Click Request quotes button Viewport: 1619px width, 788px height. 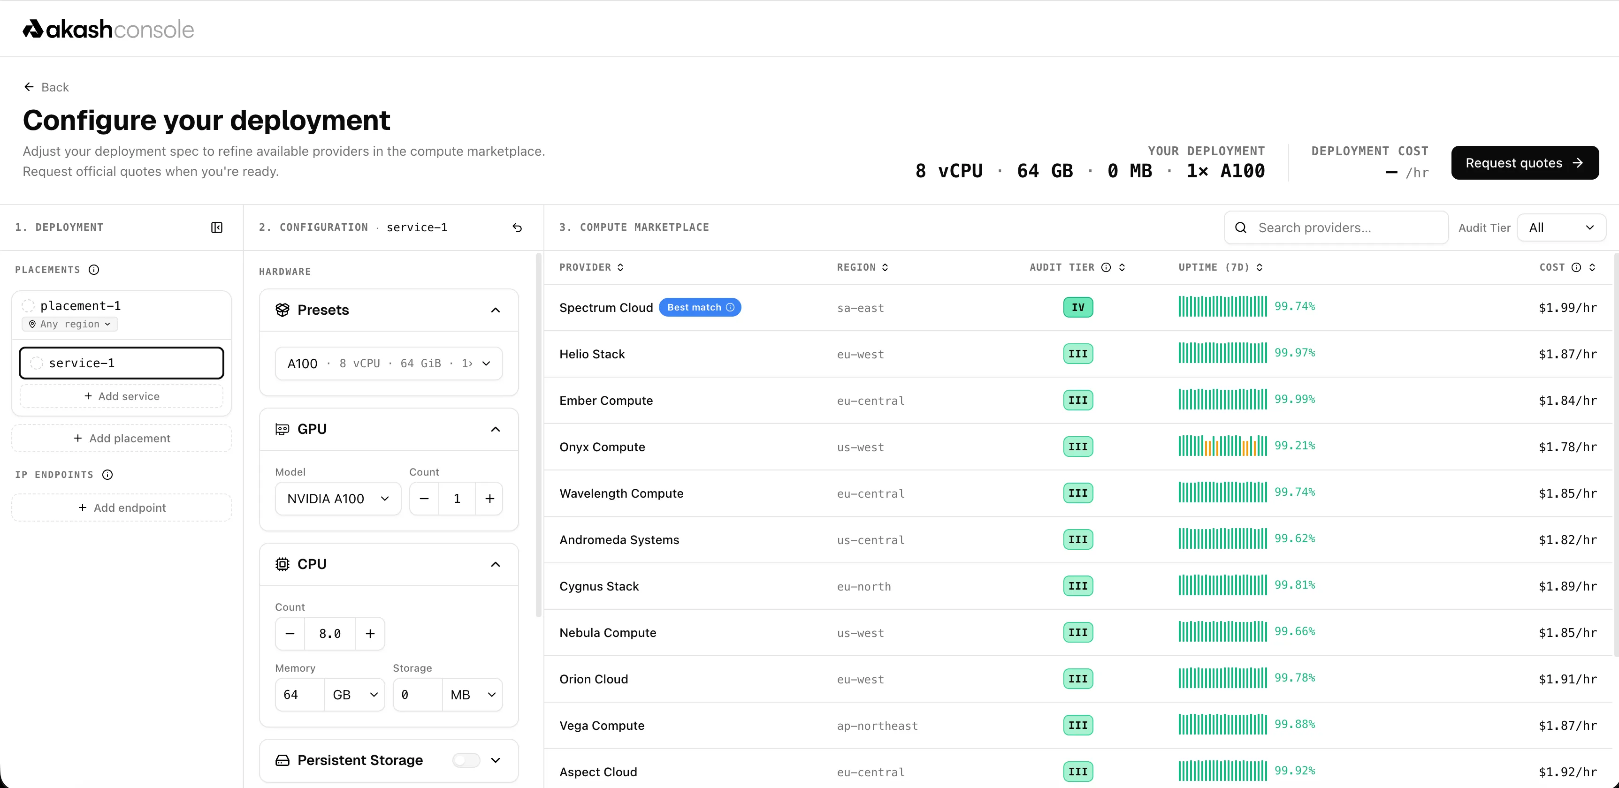[x=1525, y=163]
